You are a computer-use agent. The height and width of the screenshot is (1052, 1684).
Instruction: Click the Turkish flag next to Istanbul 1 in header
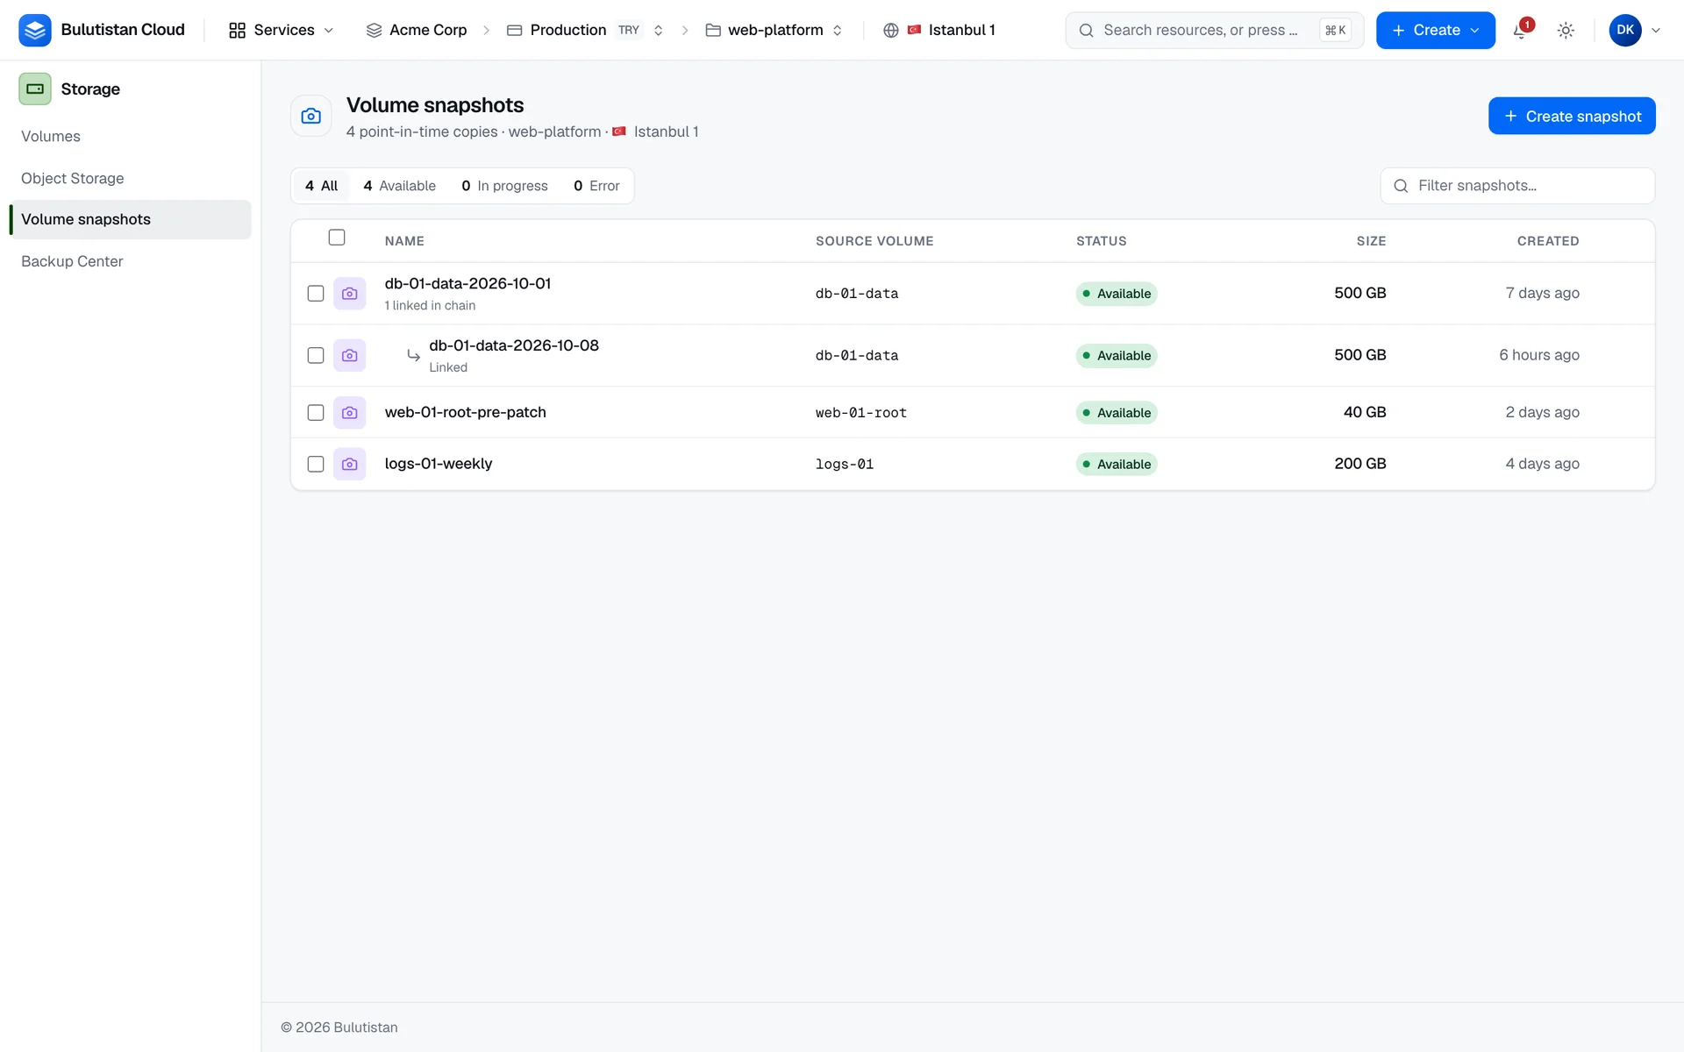pyautogui.click(x=915, y=30)
